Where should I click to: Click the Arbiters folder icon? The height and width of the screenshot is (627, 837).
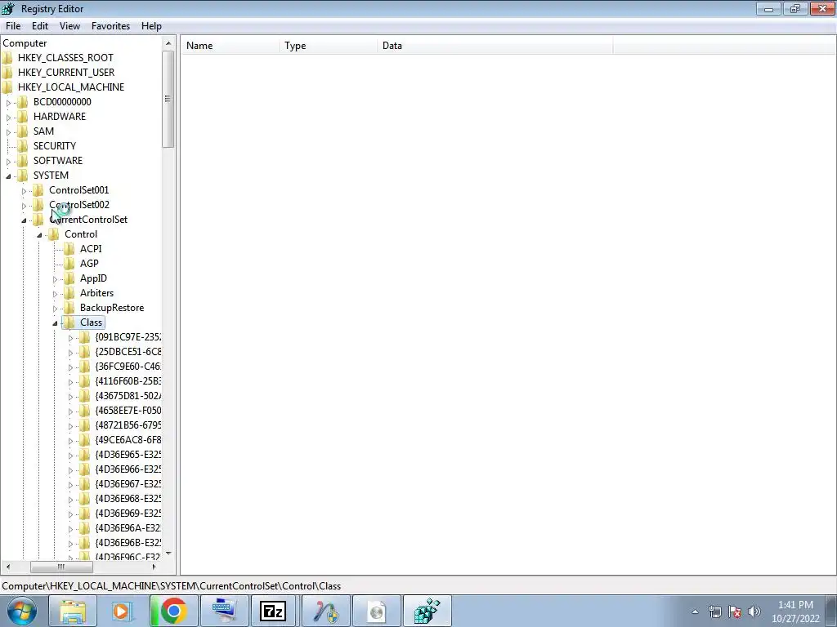(x=69, y=293)
